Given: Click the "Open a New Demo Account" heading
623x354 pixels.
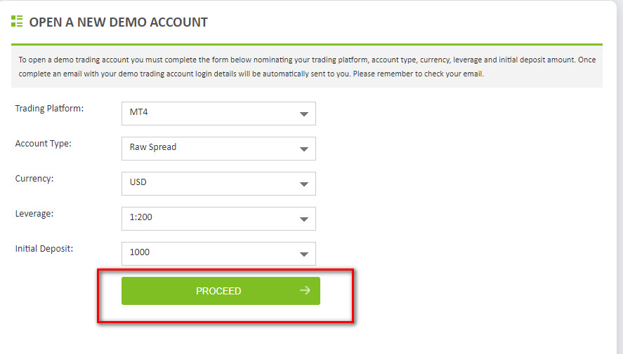Looking at the screenshot, I should 118,22.
